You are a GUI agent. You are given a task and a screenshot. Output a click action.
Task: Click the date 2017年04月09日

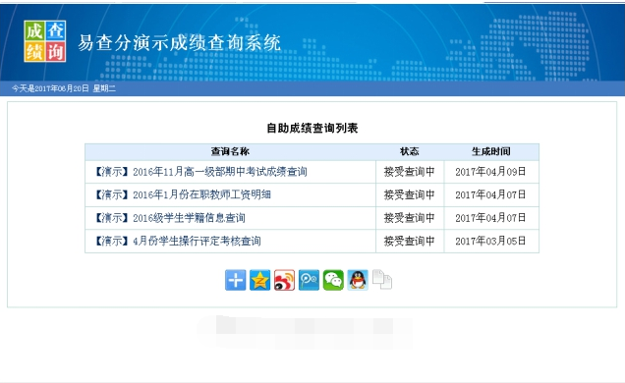coord(490,172)
